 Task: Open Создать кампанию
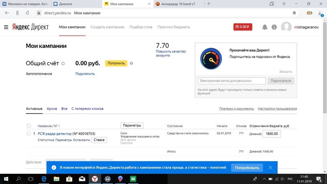[107, 27]
